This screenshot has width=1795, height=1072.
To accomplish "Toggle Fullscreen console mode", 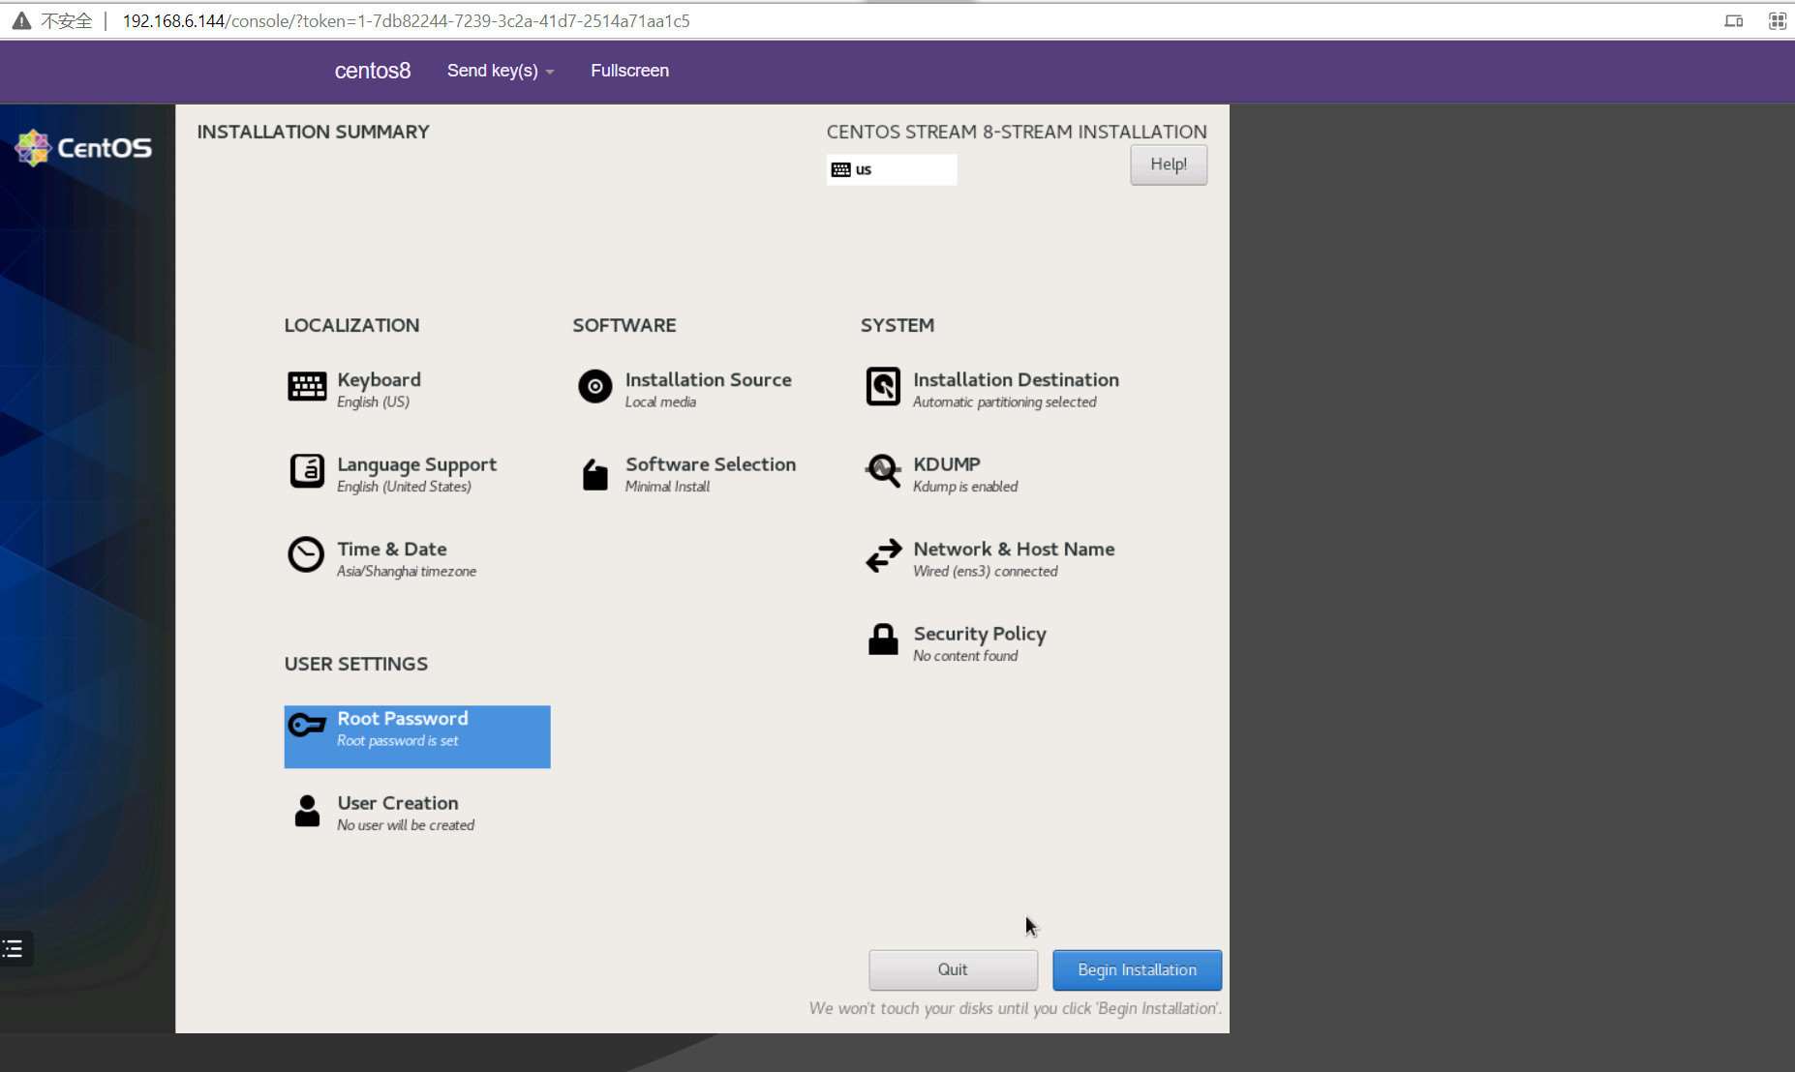I will pyautogui.click(x=630, y=71).
